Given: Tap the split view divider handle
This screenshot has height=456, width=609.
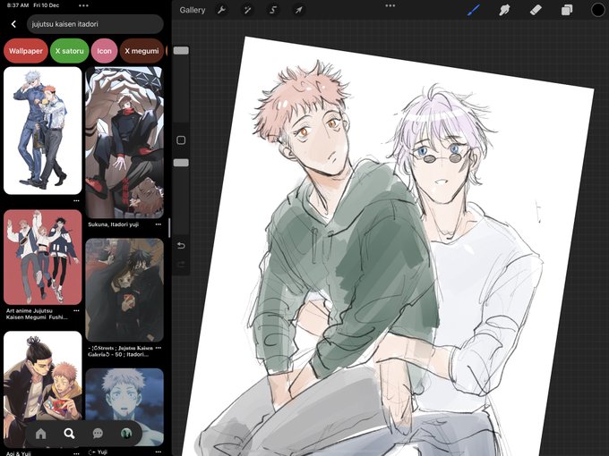Looking at the screenshot, I should click(x=169, y=228).
